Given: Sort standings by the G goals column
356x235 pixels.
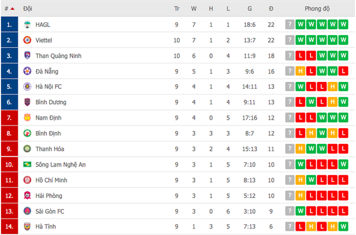Looking at the screenshot, I should 250,9.
